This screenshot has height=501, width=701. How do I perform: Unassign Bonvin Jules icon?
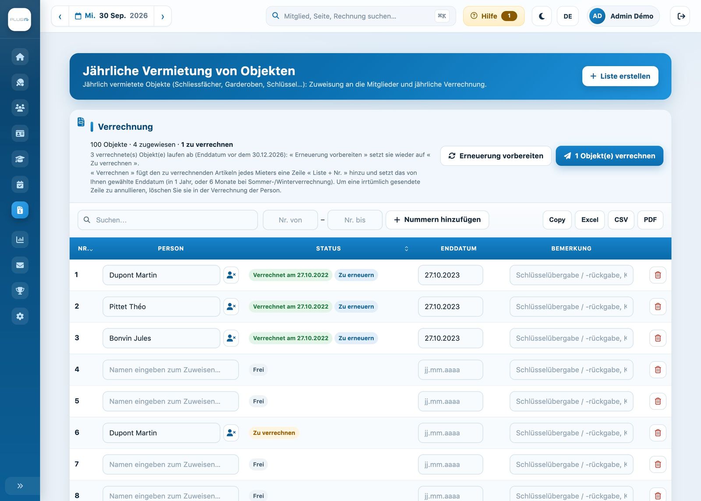[x=231, y=338]
